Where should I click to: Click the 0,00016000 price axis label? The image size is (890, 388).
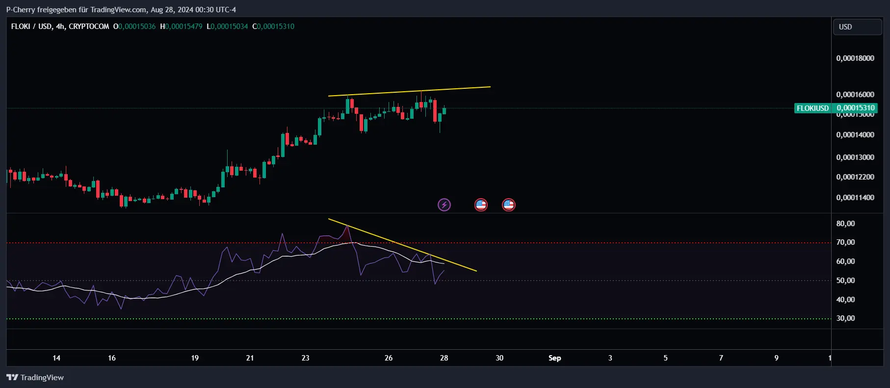tap(855, 95)
